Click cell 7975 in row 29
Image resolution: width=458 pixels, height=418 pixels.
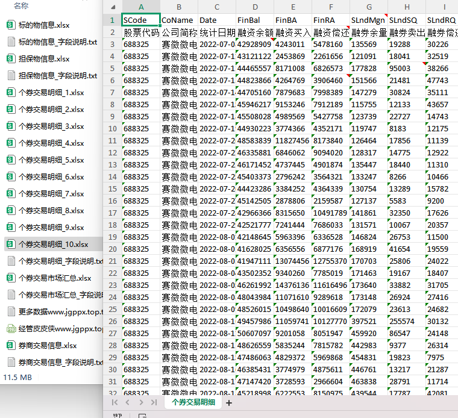442,358
